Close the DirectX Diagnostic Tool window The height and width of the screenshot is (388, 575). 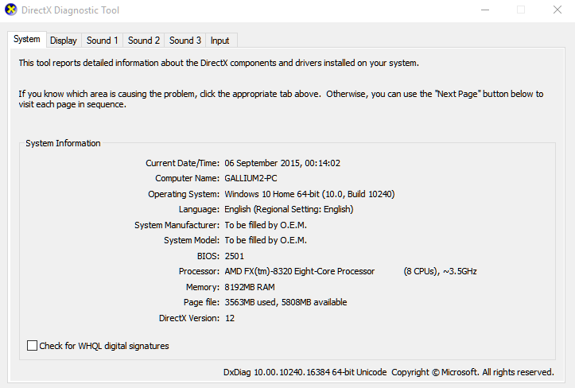click(557, 10)
